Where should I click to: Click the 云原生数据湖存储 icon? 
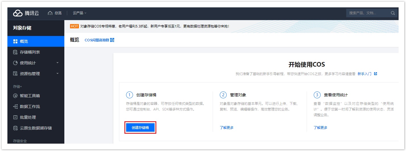(x=15, y=128)
